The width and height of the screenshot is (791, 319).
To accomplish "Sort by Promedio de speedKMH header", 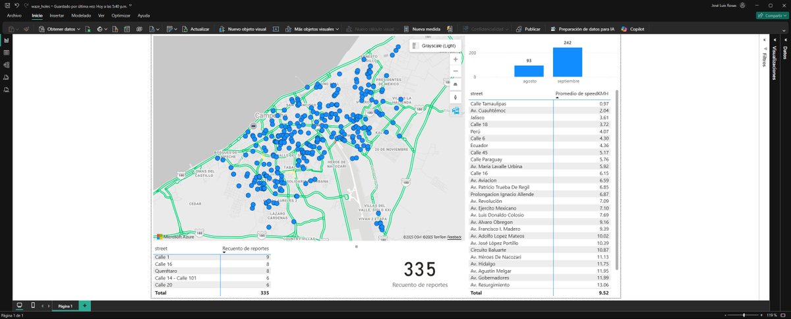I will point(582,94).
